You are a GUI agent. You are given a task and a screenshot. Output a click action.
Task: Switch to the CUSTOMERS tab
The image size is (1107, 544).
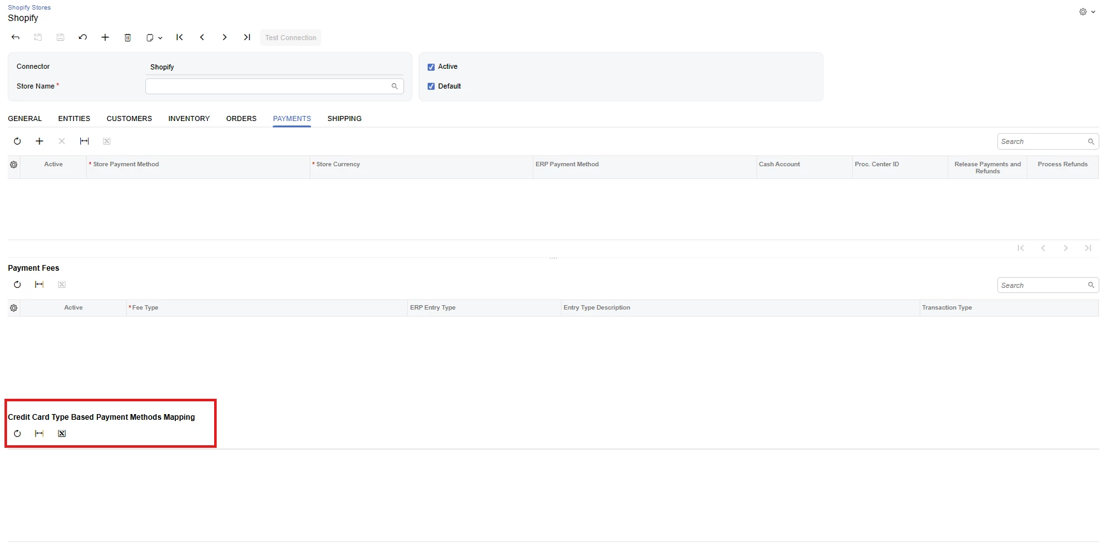point(129,118)
